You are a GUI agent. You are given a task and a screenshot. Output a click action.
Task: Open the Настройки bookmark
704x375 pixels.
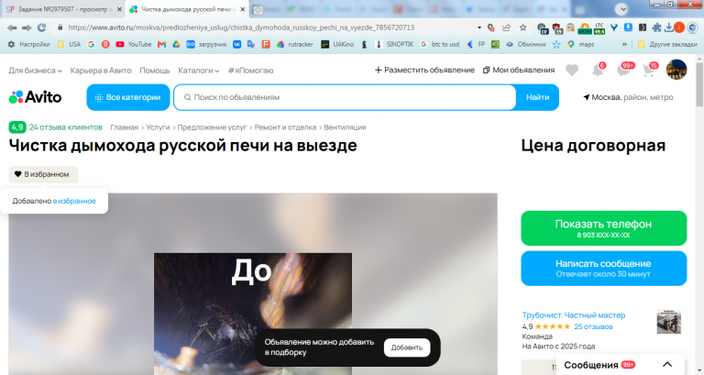pyautogui.click(x=28, y=44)
